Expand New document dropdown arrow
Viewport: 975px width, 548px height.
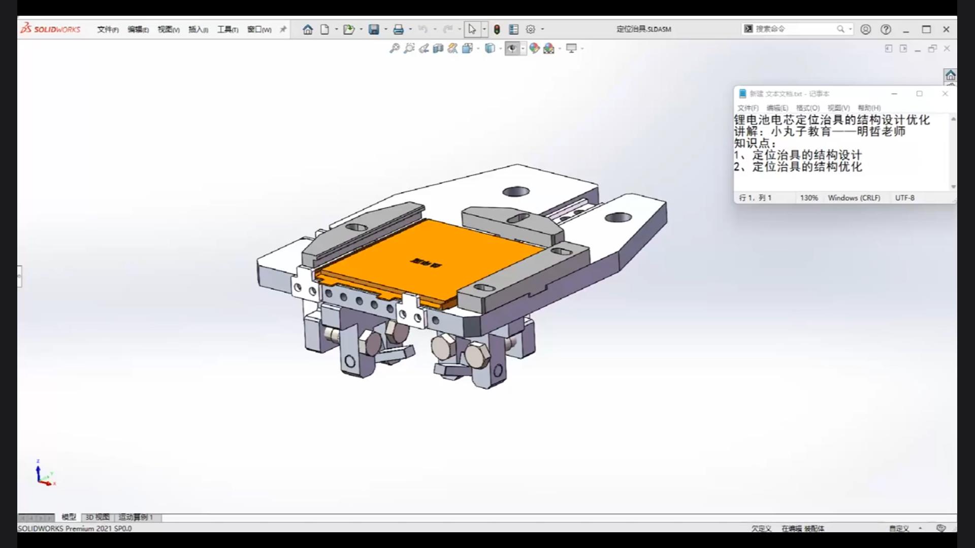336,29
